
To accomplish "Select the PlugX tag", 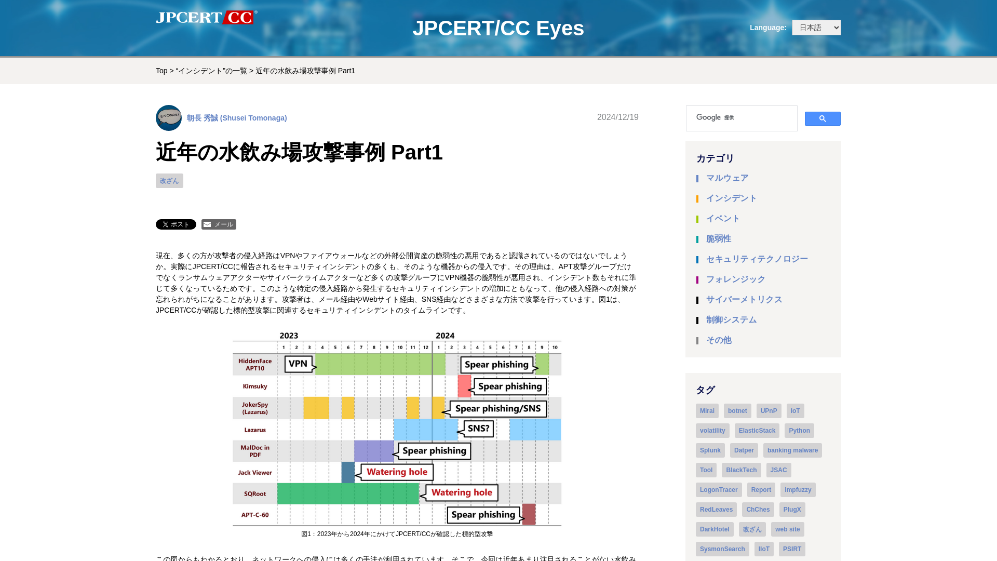I will 792,510.
